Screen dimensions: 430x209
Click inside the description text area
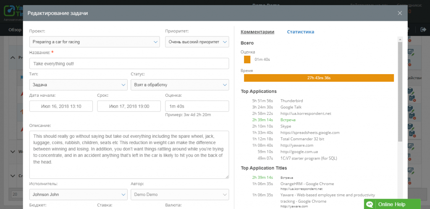point(129,155)
